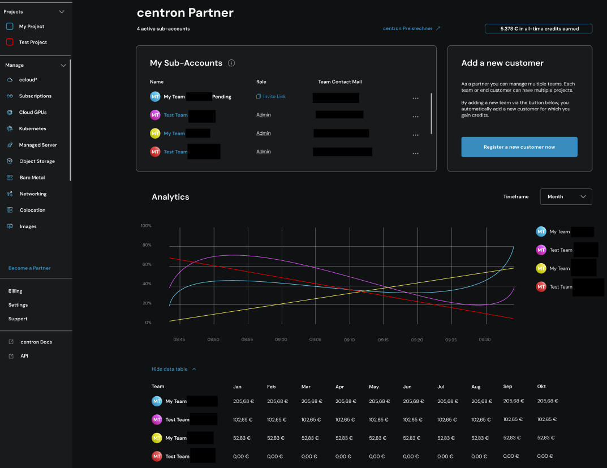Click the sidebar Manage section scrollbar
607x468 pixels.
(70, 121)
